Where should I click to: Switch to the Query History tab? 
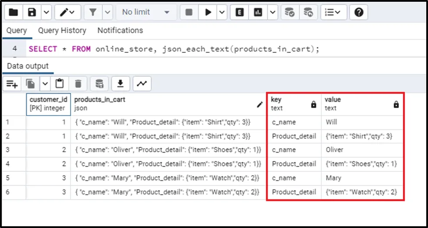(62, 31)
